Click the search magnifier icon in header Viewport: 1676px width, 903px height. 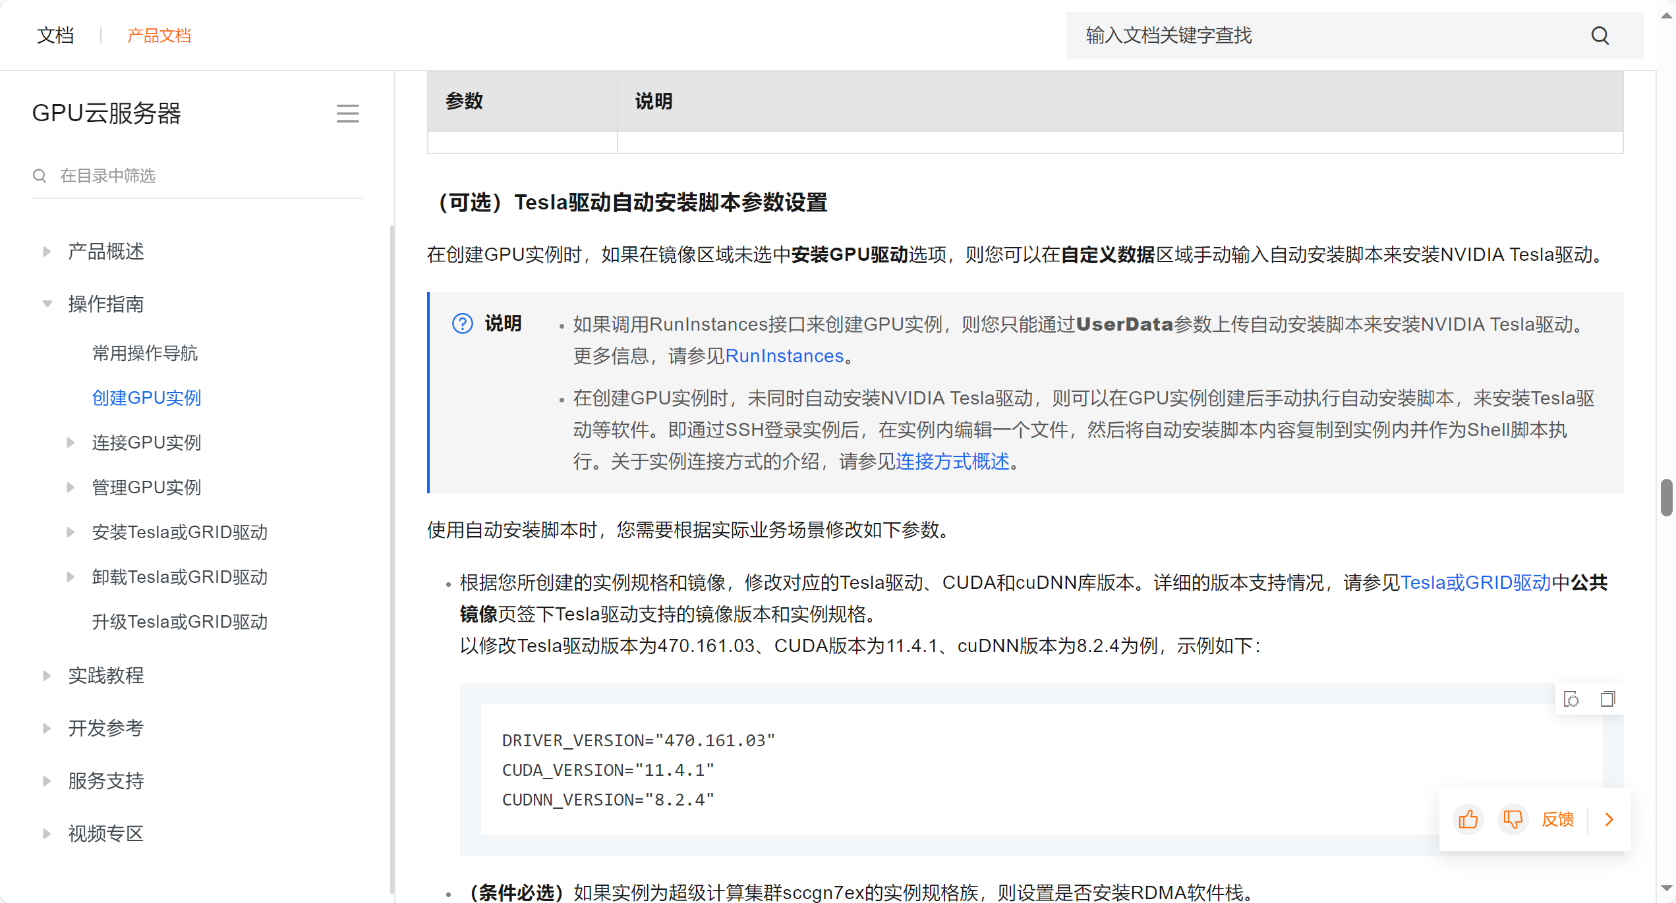coord(1600,36)
